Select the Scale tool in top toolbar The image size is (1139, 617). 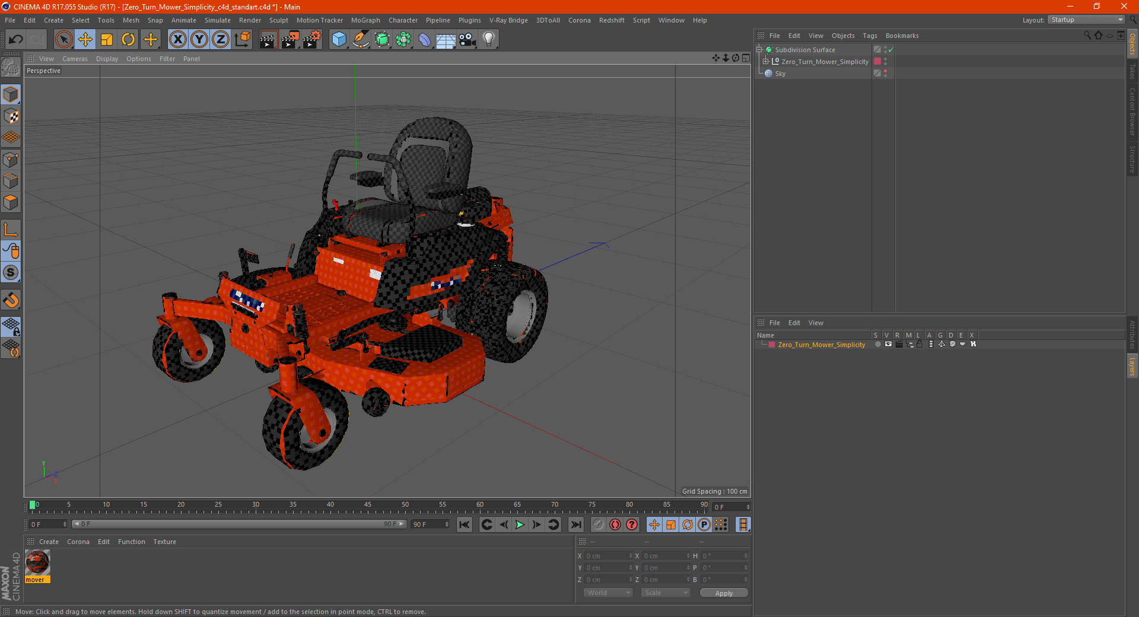pyautogui.click(x=107, y=40)
